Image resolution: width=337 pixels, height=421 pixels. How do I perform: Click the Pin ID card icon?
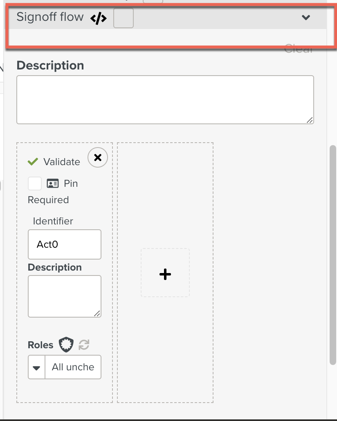tap(53, 184)
